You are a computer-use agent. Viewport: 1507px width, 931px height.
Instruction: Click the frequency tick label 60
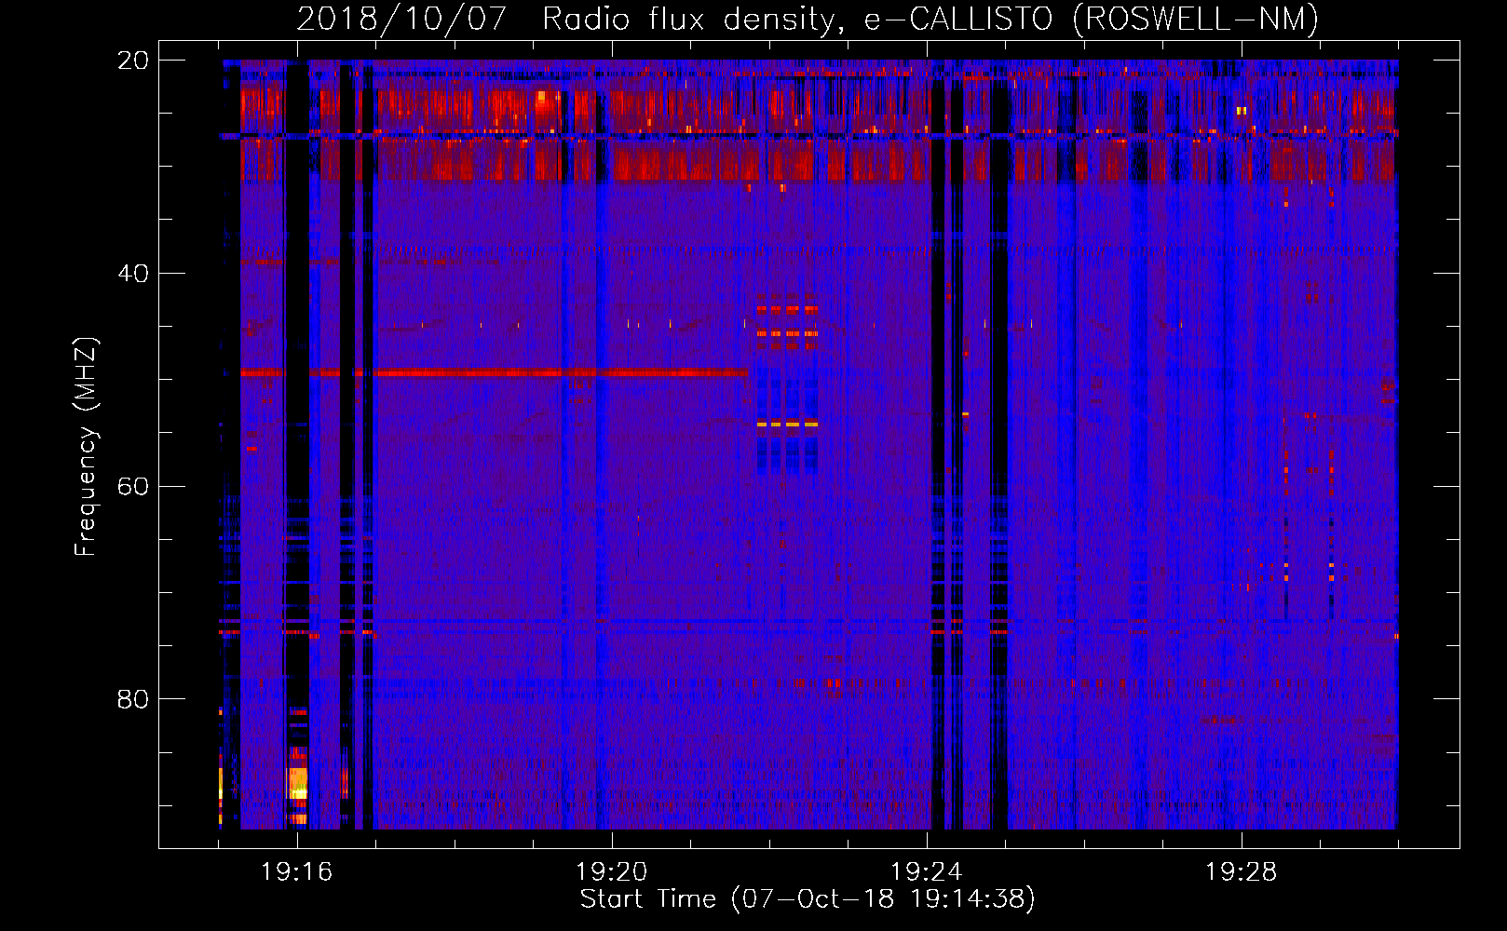132,487
